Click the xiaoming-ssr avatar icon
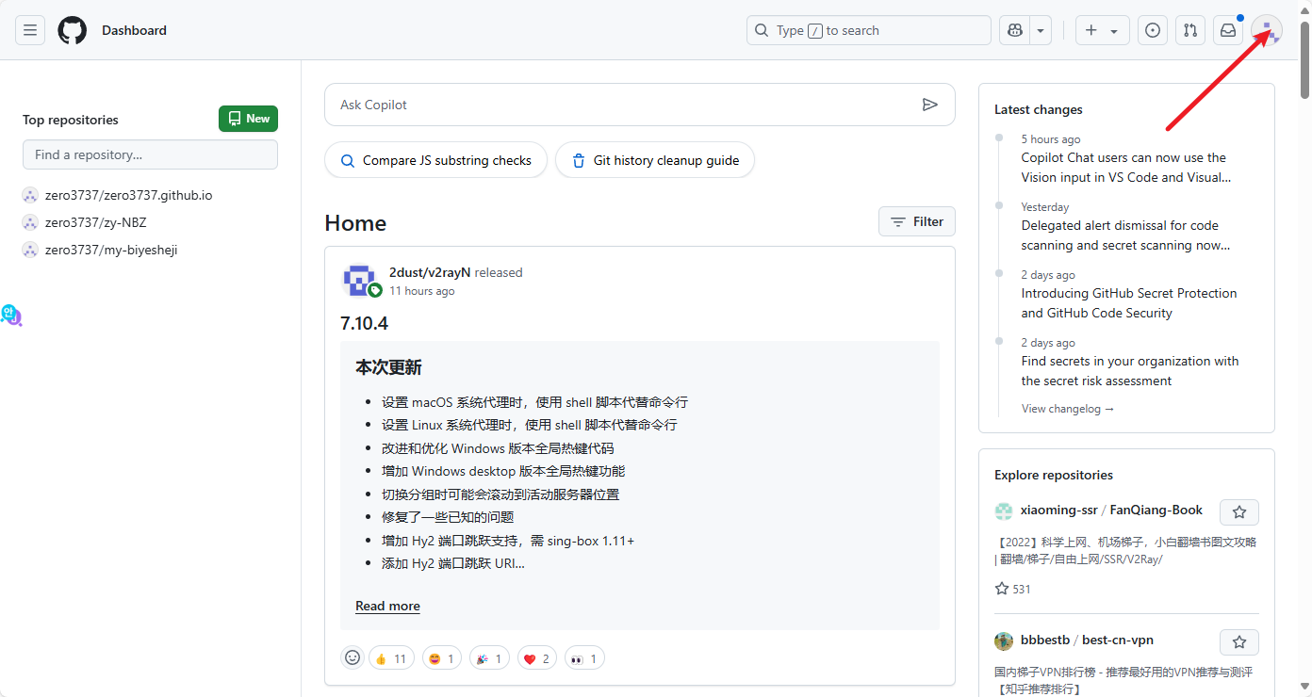Image resolution: width=1312 pixels, height=697 pixels. click(x=1004, y=511)
